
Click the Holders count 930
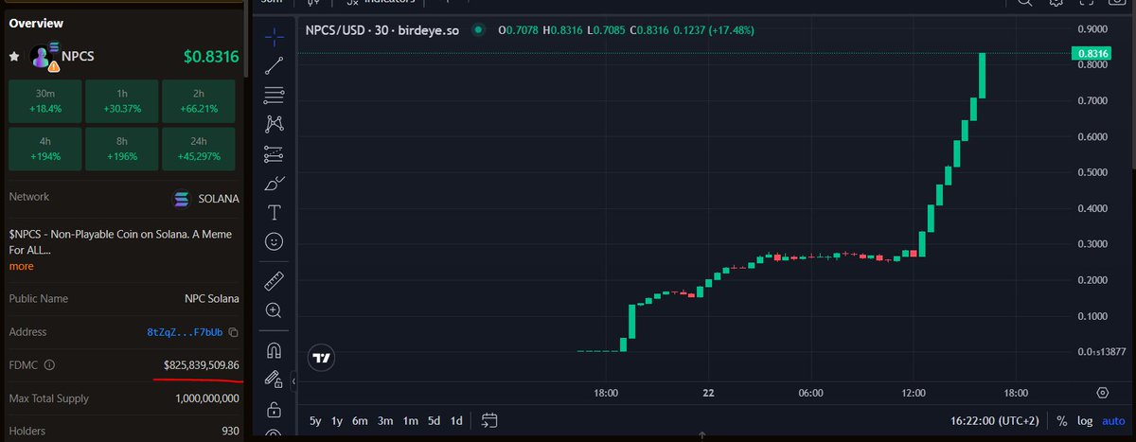coord(230,431)
